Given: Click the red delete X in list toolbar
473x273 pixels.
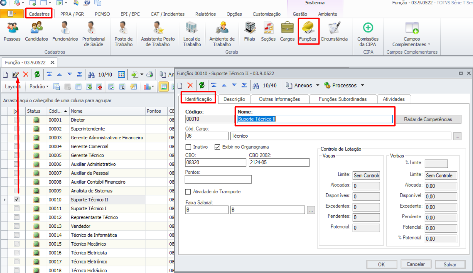Looking at the screenshot, I should (26, 74).
